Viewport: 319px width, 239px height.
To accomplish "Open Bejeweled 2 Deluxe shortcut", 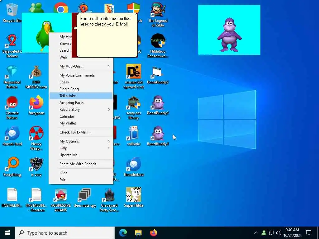I will click(12, 45).
